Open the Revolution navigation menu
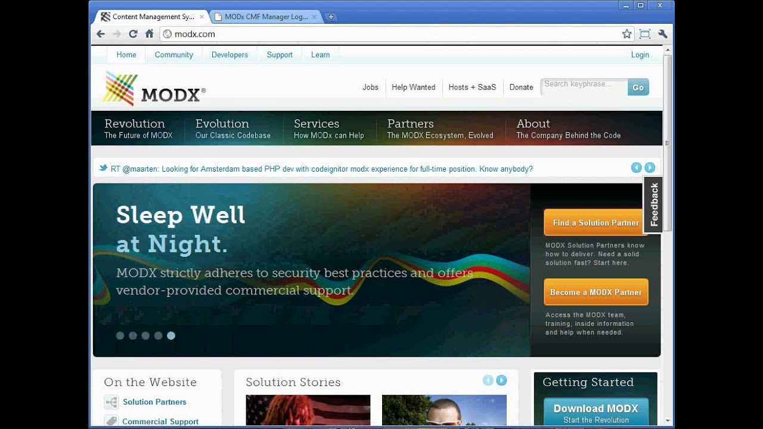 138,128
